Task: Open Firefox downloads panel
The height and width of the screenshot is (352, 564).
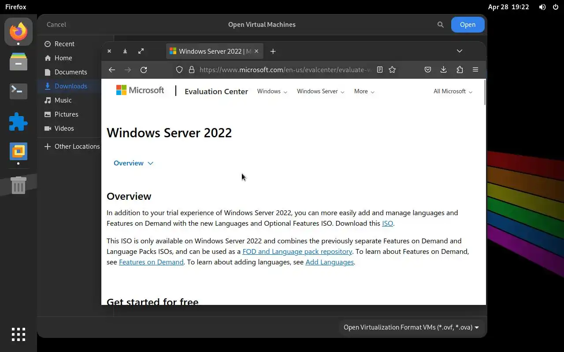Action: (x=443, y=70)
